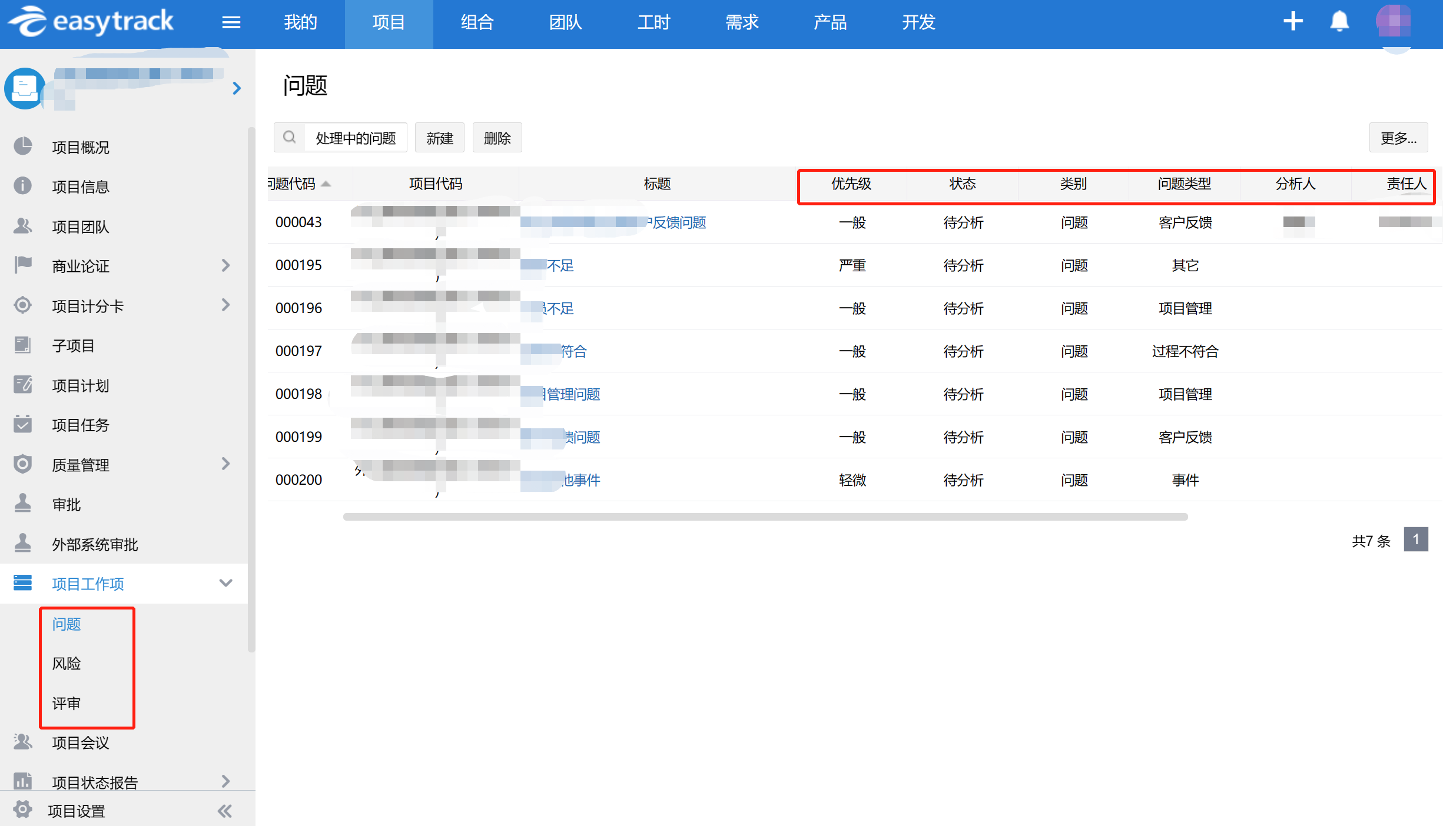Open the notifications bell
The image size is (1443, 826).
(x=1339, y=21)
